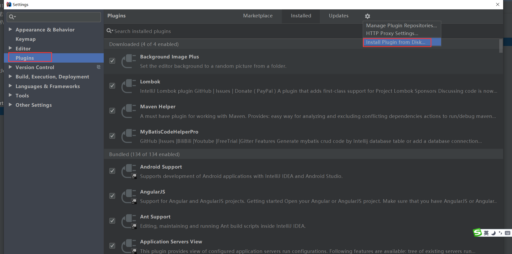Toggle the Sogou English/Chinese mode icon

pyautogui.click(x=486, y=233)
